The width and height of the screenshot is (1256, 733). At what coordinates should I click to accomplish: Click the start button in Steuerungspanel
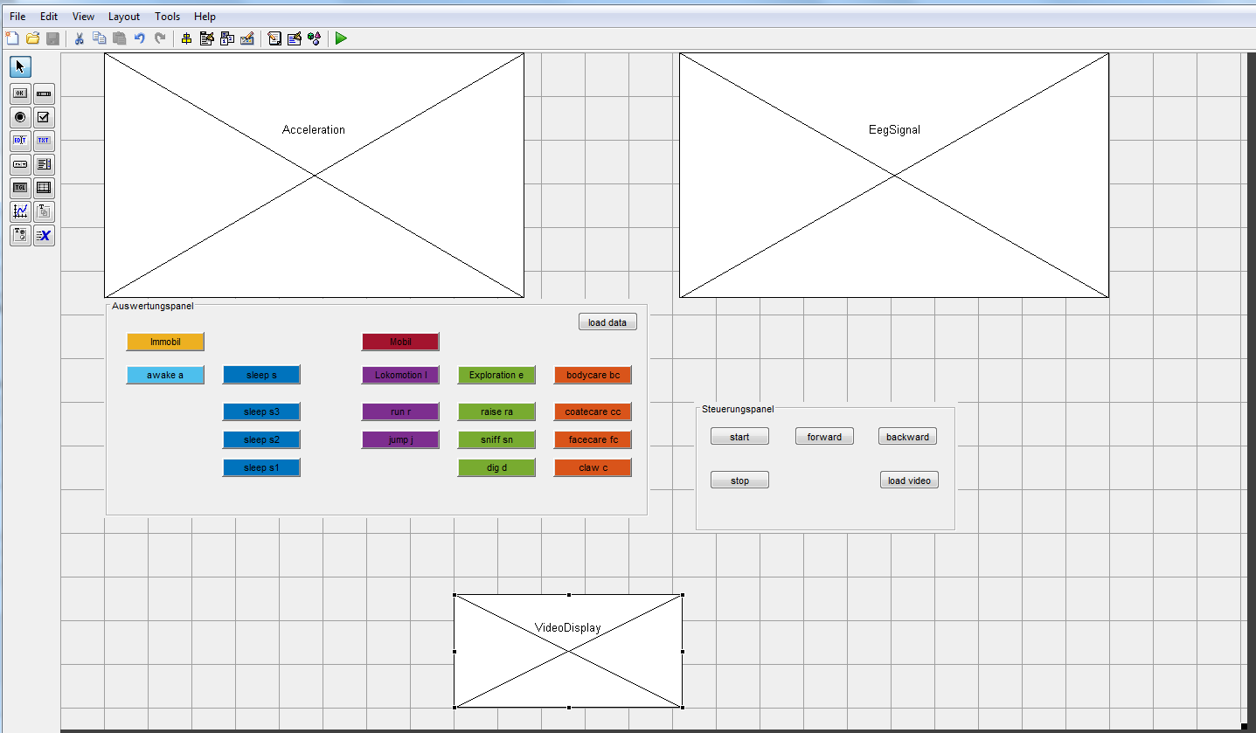click(739, 436)
